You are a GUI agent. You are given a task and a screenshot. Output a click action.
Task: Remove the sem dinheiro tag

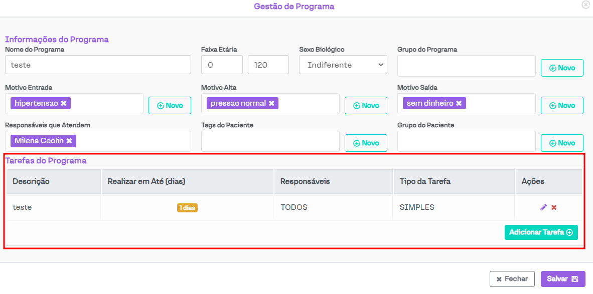click(x=459, y=103)
